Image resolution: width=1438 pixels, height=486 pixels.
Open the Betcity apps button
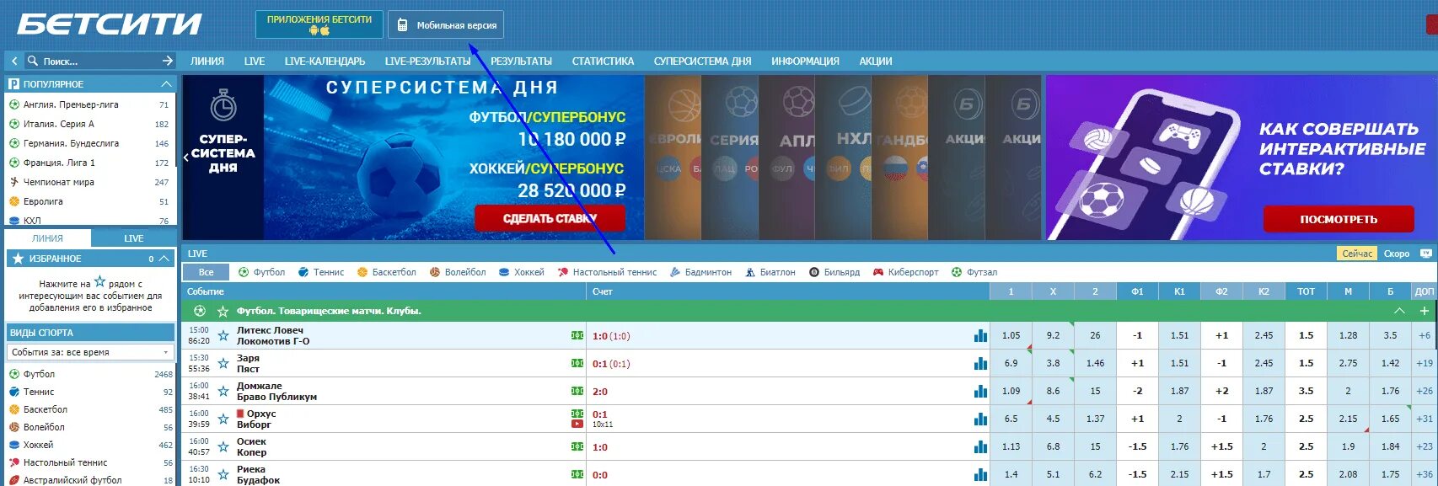click(319, 24)
